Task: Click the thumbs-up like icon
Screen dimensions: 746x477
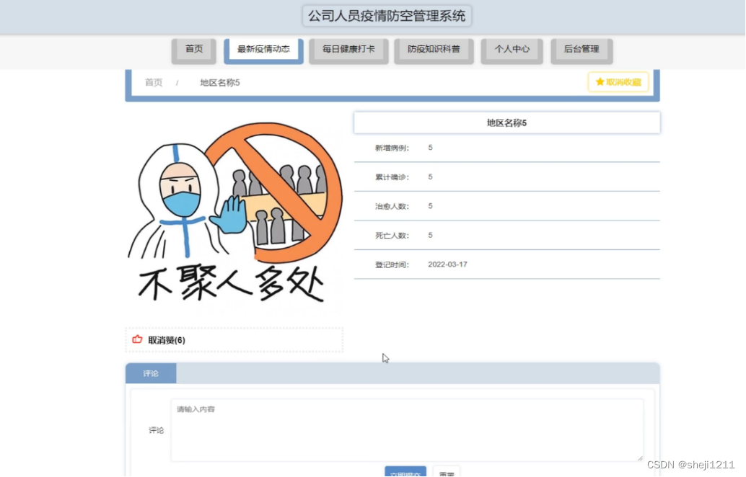Action: click(137, 339)
